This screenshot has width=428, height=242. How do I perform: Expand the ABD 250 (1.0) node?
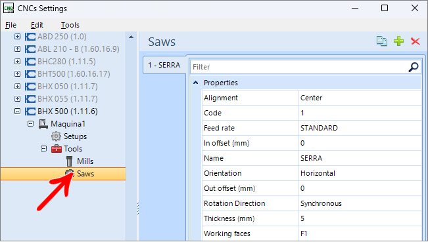point(18,37)
